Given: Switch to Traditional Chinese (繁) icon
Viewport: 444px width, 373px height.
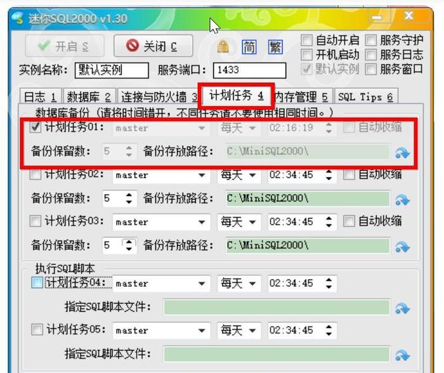Looking at the screenshot, I should (275, 47).
